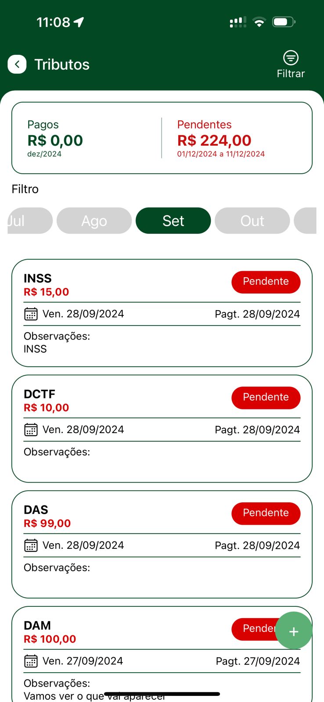Tap the Wi-Fi status icon

click(x=259, y=22)
